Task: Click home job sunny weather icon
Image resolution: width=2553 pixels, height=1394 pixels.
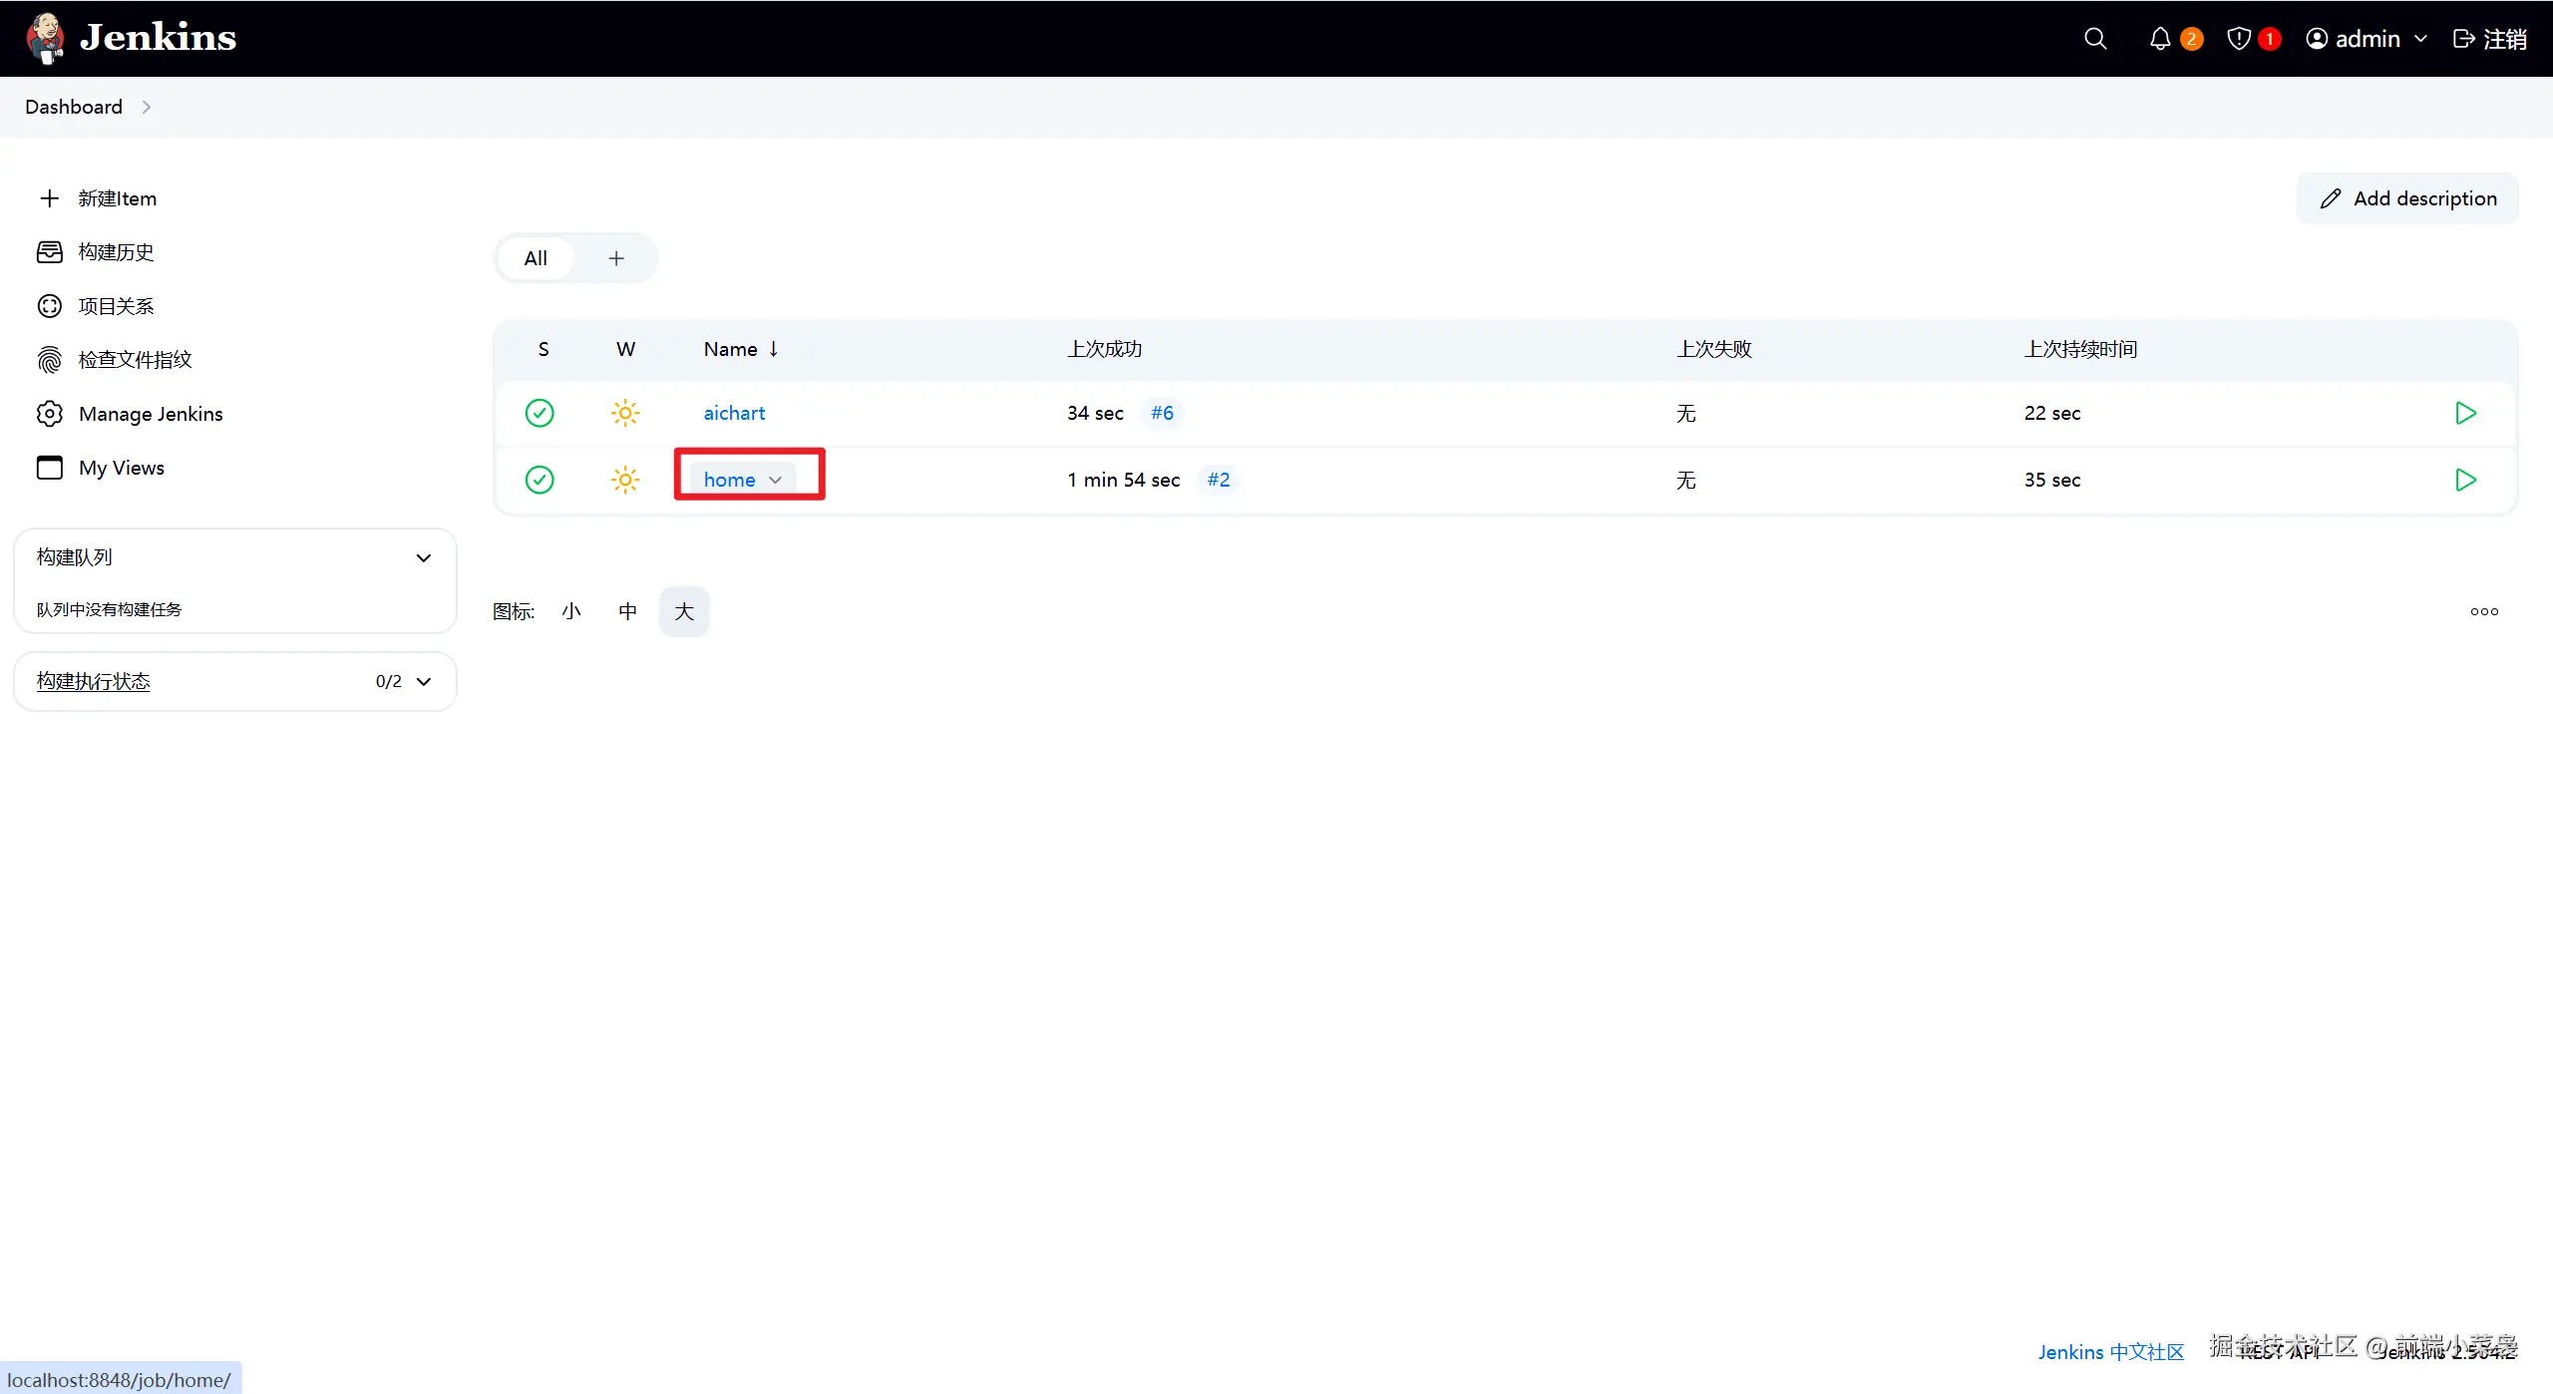Action: (x=625, y=480)
